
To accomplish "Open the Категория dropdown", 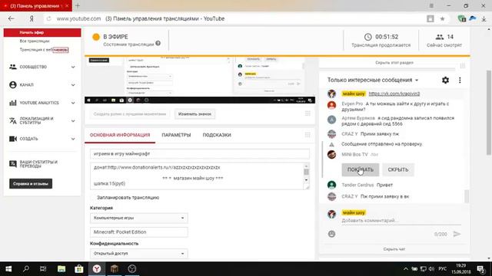I will [x=138, y=218].
